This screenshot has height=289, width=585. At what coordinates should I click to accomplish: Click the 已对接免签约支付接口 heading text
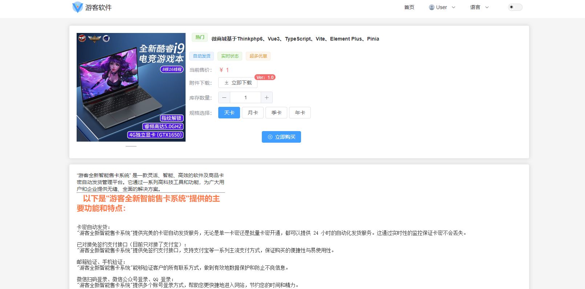point(132,244)
